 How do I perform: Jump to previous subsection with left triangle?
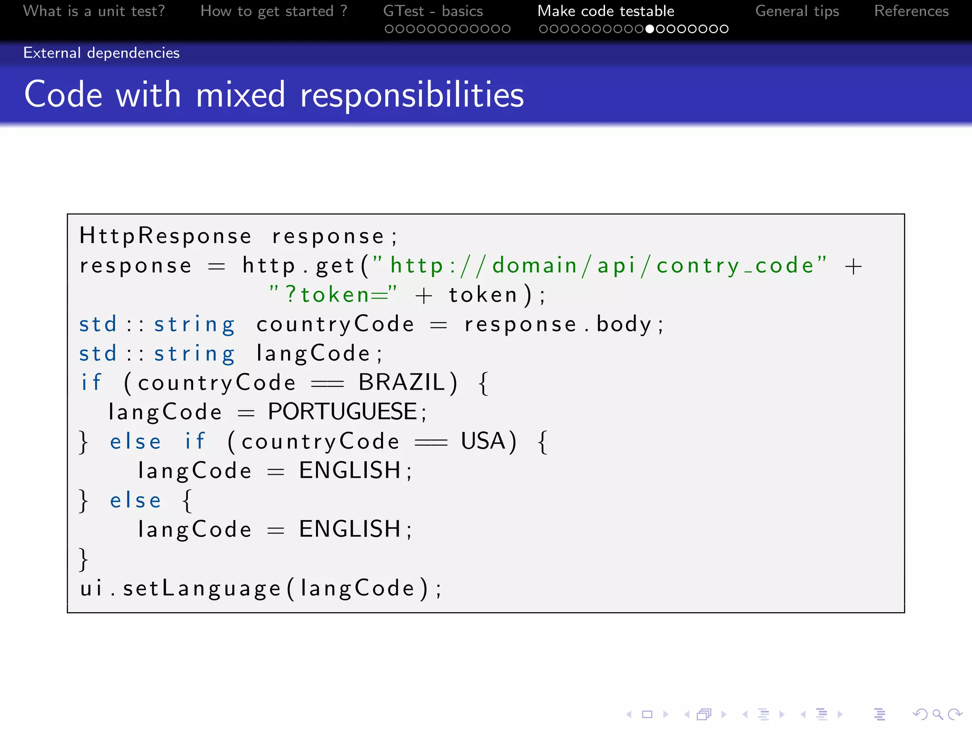[745, 714]
